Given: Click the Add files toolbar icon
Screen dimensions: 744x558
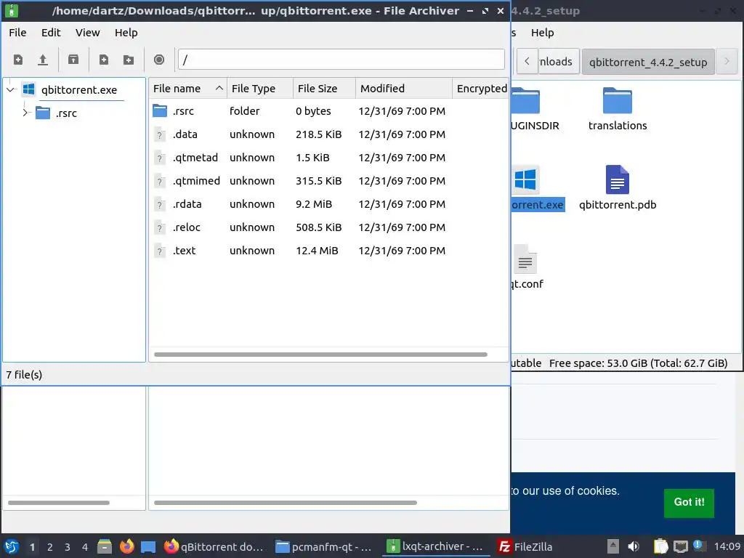Looking at the screenshot, I should coord(103,60).
